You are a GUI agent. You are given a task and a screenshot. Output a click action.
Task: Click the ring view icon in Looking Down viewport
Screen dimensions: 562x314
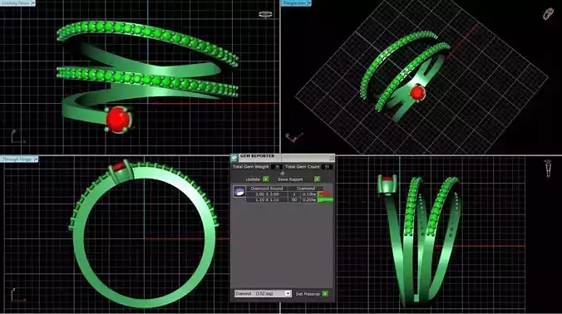265,14
